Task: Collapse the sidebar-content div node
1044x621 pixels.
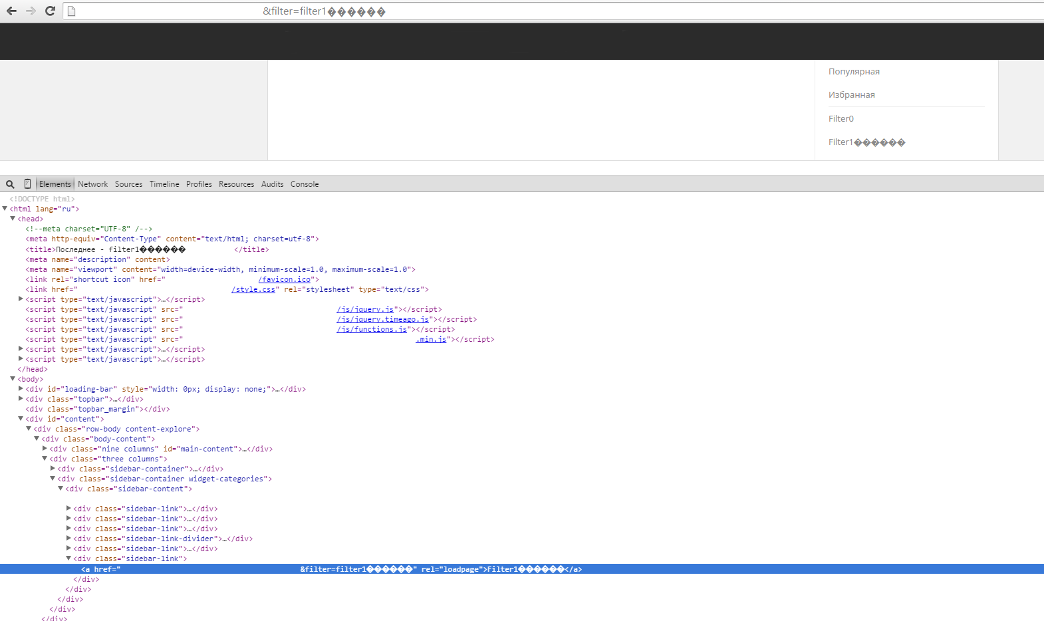Action: (61, 489)
